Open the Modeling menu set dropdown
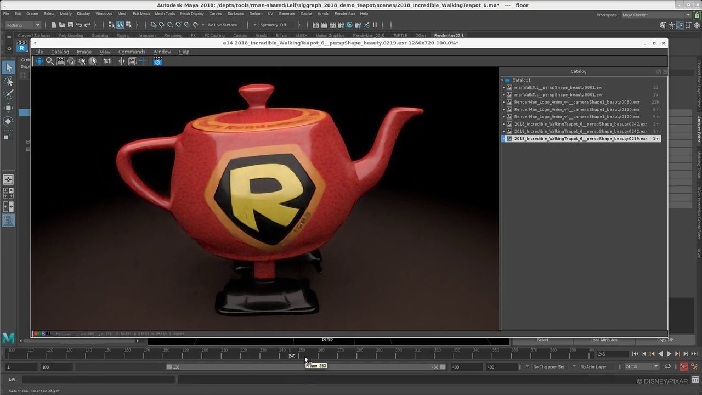 [22, 25]
